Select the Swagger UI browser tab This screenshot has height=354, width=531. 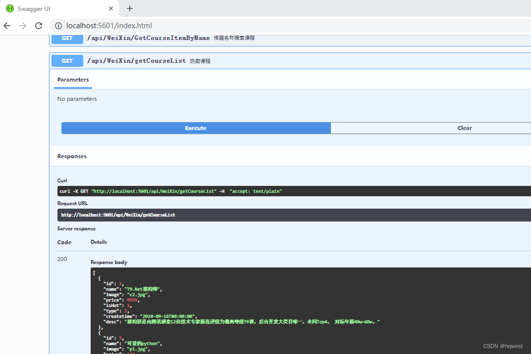(59, 8)
